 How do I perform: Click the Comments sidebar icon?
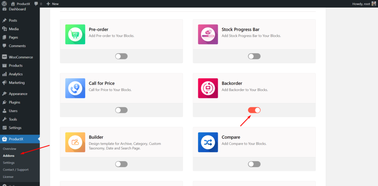[x=4, y=46]
